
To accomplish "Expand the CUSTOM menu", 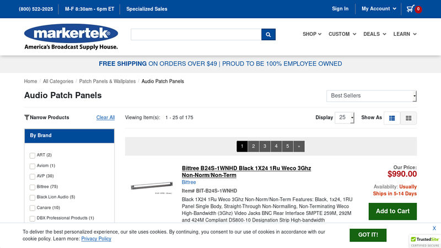I will tap(342, 34).
